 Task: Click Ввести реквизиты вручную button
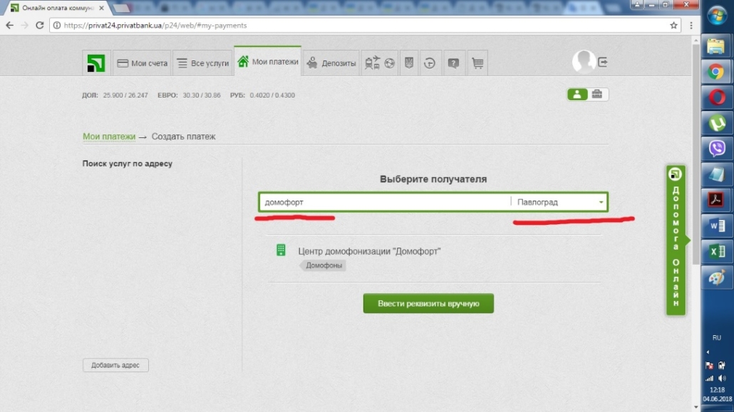[428, 304]
